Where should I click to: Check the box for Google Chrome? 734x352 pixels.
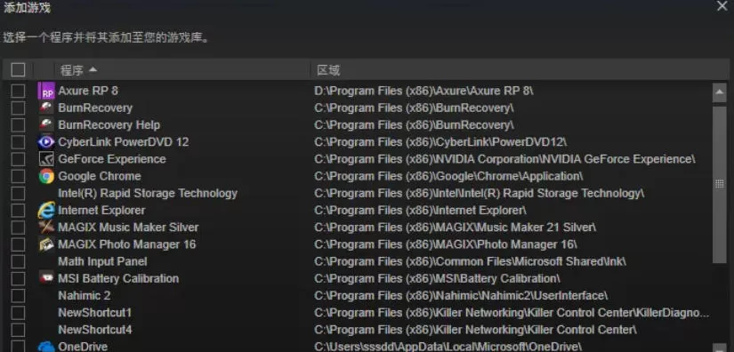(x=18, y=176)
